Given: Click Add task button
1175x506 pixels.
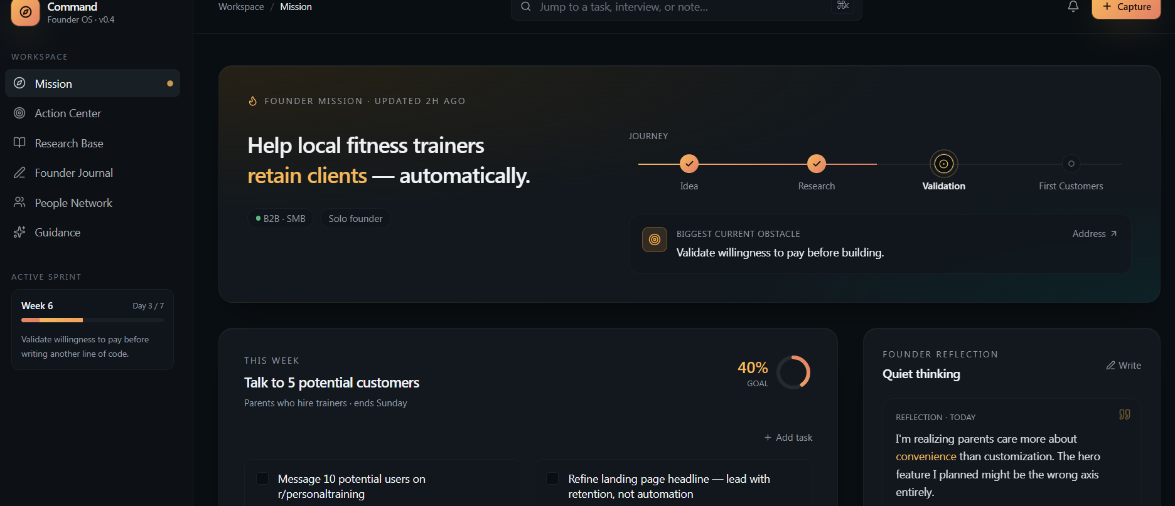Looking at the screenshot, I should (x=788, y=438).
